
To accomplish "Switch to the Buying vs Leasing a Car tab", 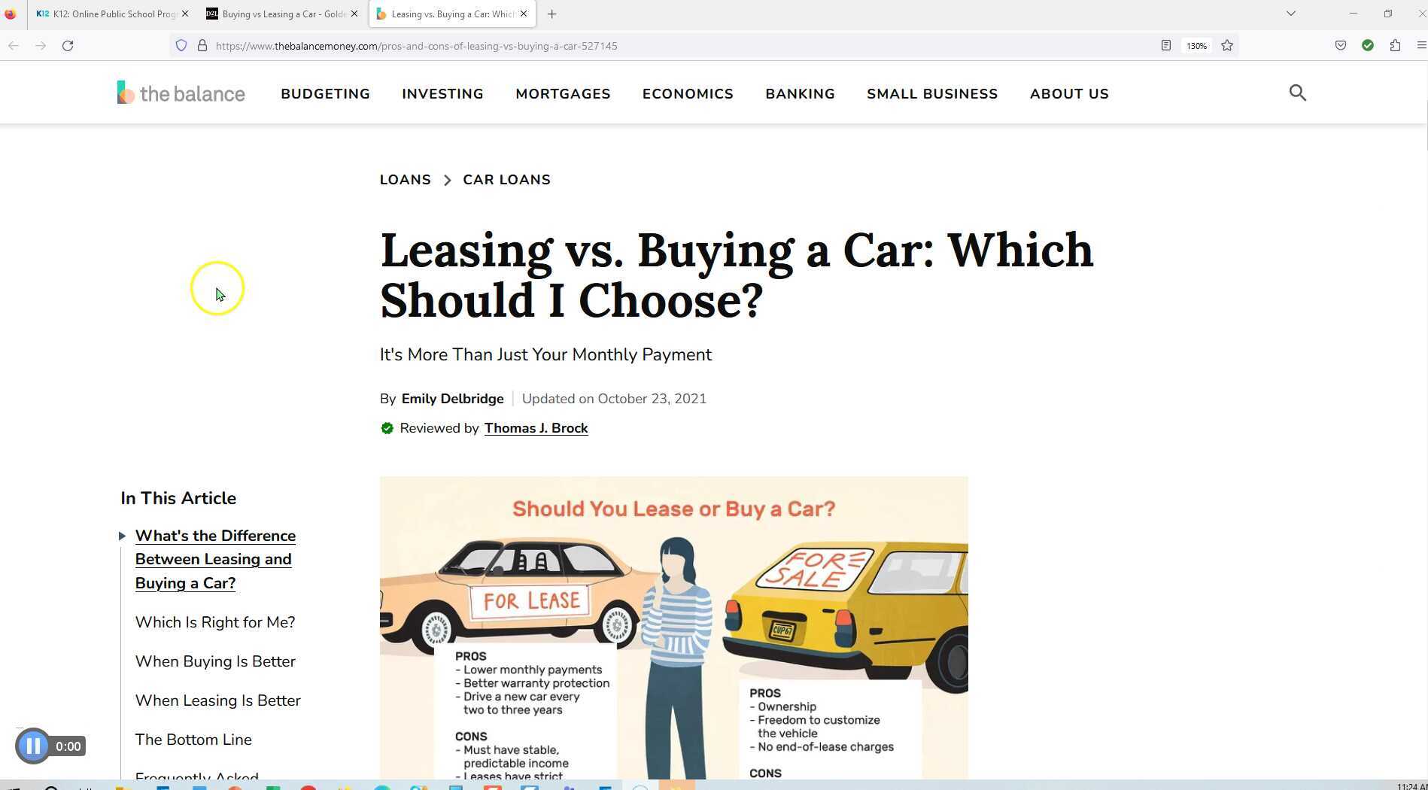I will [282, 14].
